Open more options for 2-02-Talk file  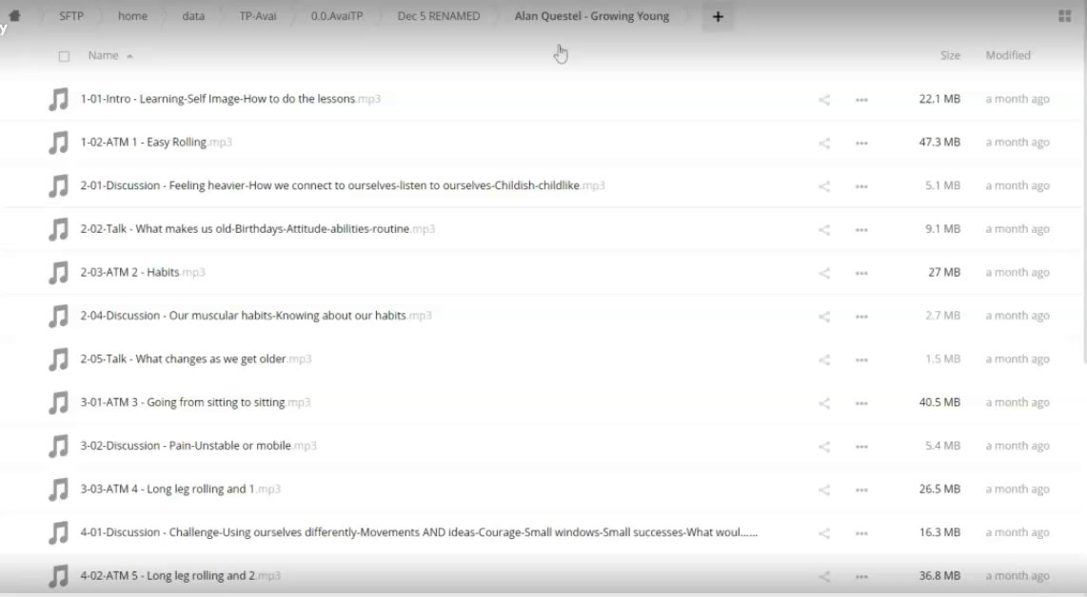pyautogui.click(x=861, y=230)
